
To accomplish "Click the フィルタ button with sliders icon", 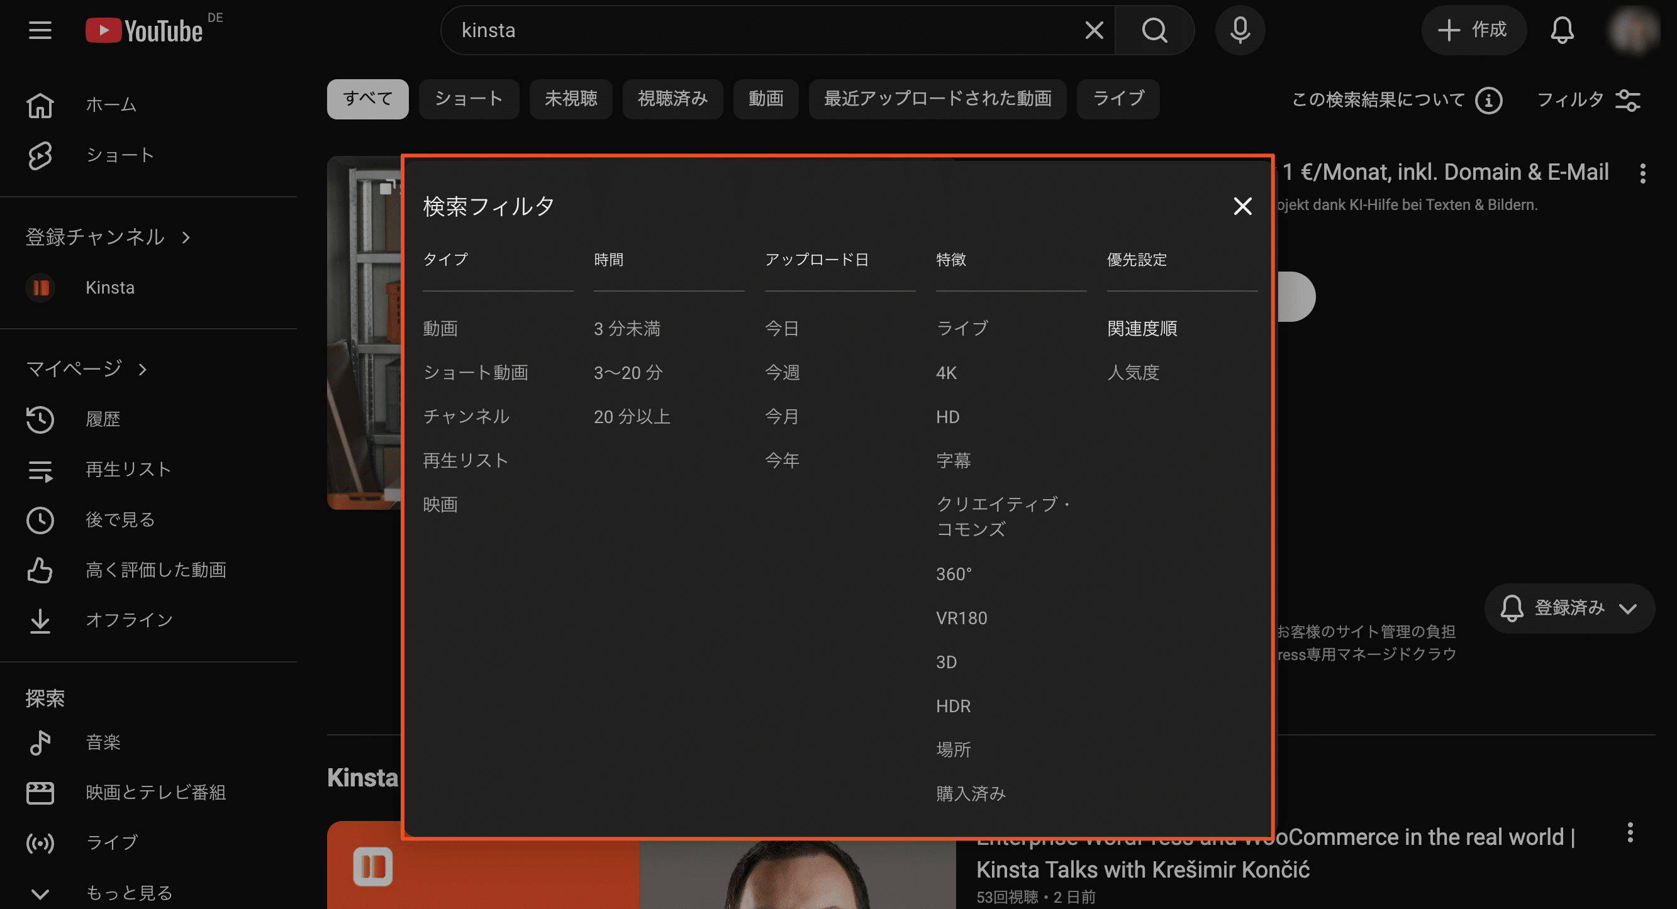I will 1588,100.
